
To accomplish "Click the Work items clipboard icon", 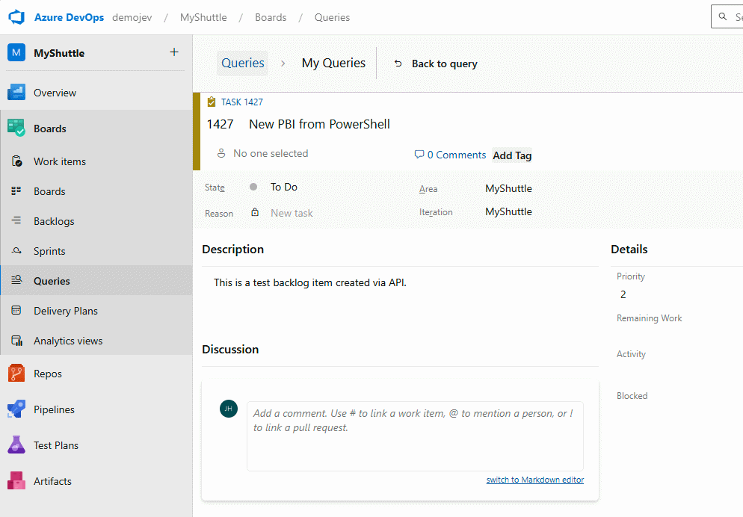I will [16, 161].
